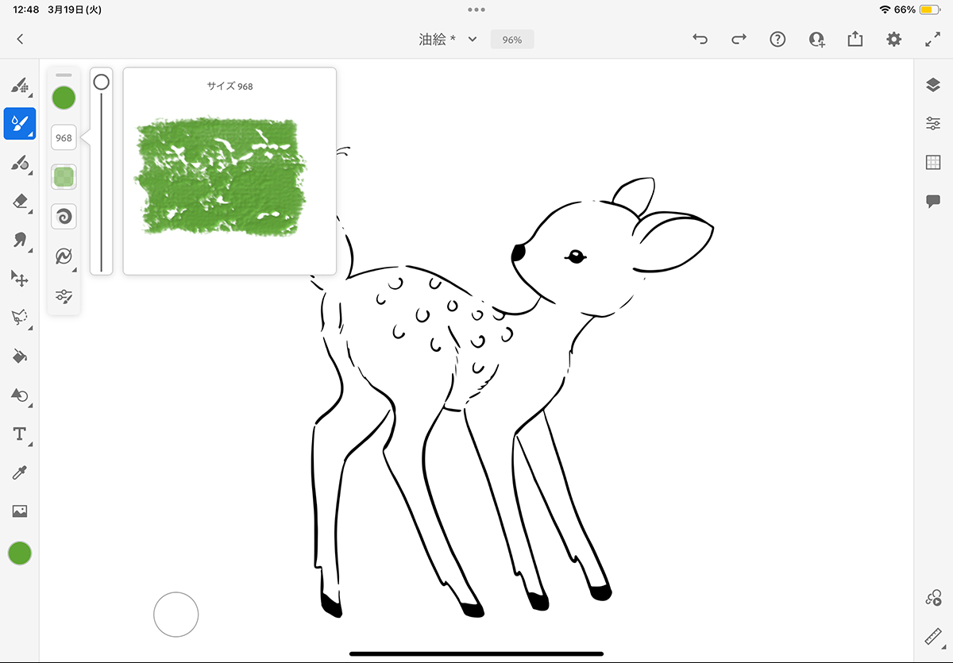
Task: Open brush size 968 box
Action: click(x=64, y=137)
